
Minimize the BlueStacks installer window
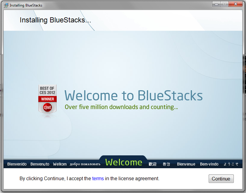click(216, 4)
